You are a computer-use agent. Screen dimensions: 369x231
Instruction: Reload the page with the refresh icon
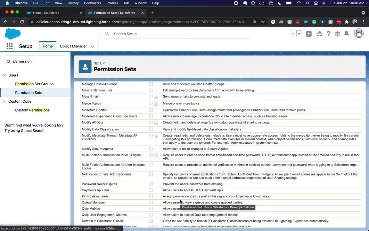click(x=22, y=22)
